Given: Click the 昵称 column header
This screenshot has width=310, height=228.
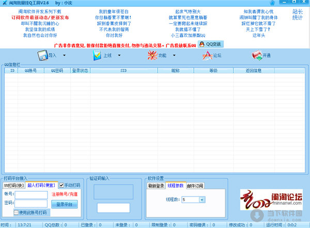Looking at the screenshot, I should 176,70.
